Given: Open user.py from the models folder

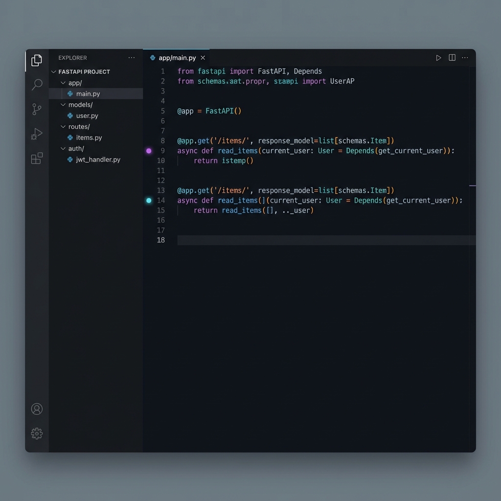Looking at the screenshot, I should point(87,115).
